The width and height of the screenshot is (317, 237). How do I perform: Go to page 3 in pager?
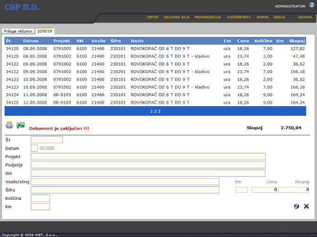point(159,111)
